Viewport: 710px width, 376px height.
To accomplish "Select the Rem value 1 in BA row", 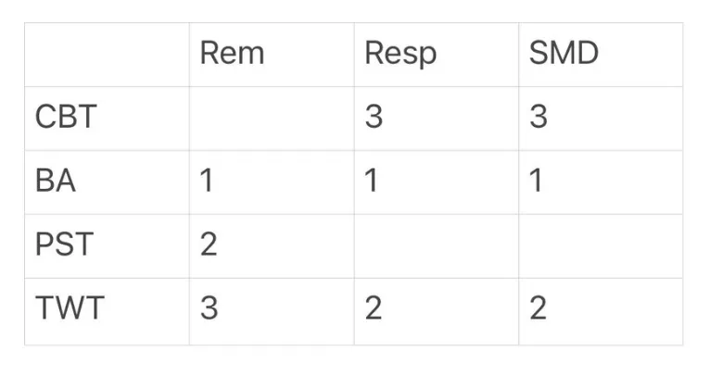I will point(271,182).
